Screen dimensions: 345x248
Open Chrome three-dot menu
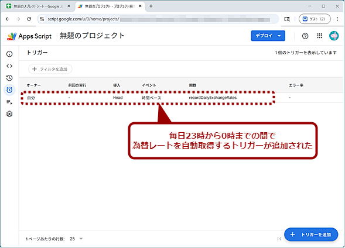(337, 19)
